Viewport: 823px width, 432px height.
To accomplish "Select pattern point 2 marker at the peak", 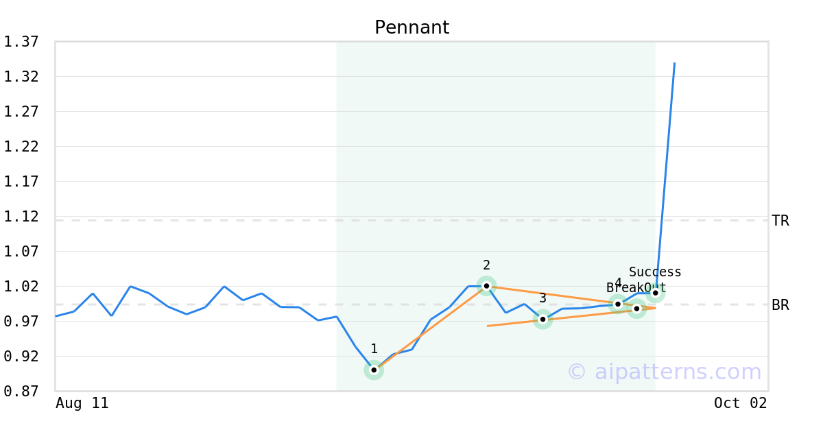I will click(486, 285).
